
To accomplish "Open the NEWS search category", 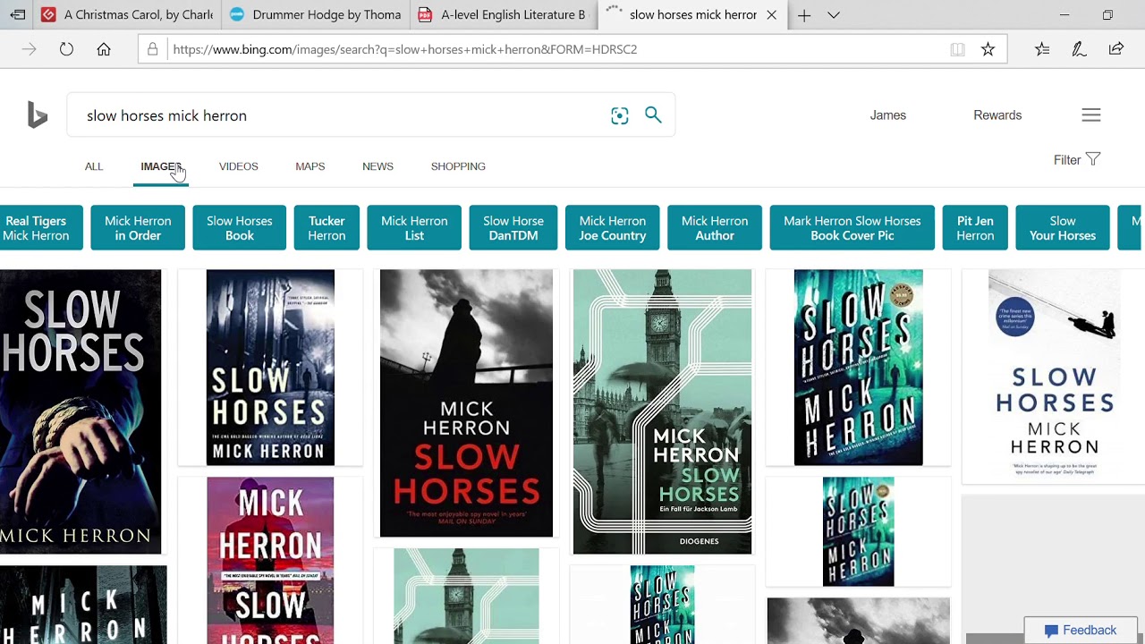I will coord(377,166).
